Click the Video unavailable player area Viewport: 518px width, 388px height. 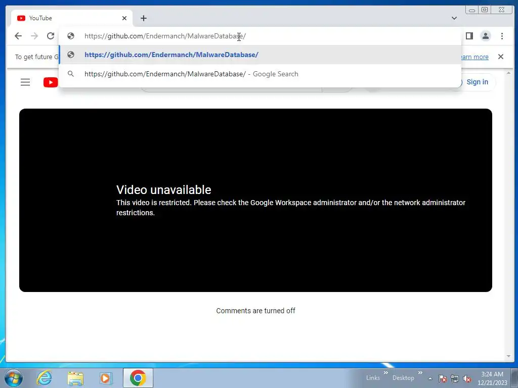click(x=255, y=200)
